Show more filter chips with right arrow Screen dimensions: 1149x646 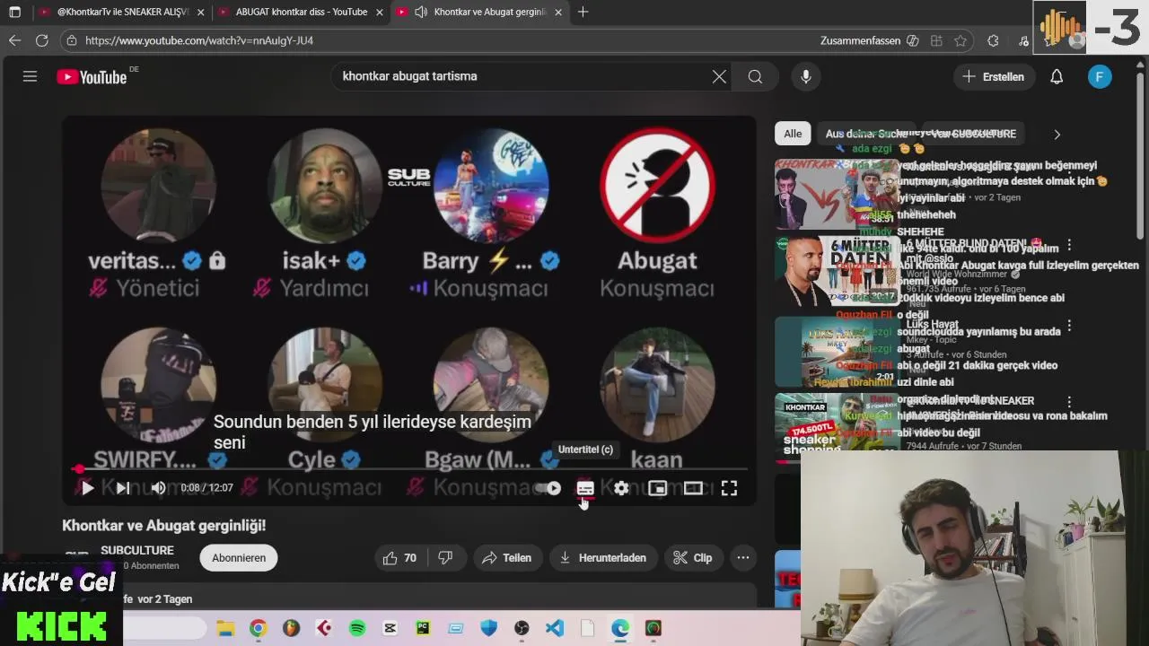click(x=1057, y=134)
